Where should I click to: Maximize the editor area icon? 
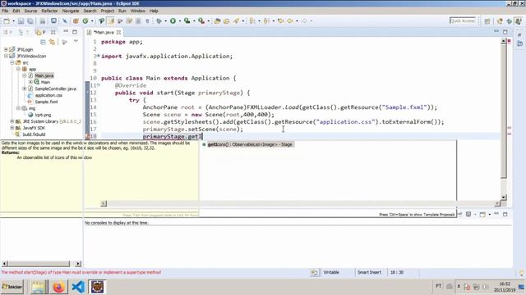[505, 32]
